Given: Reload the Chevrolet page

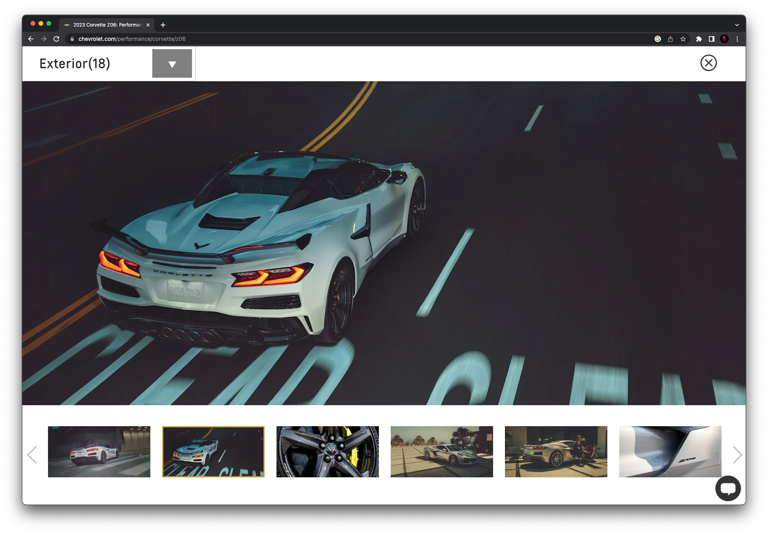Looking at the screenshot, I should (56, 39).
